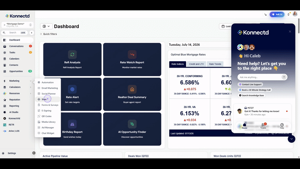The height and width of the screenshot is (169, 300).
Task: Switch to Rate Indices tab
Action: point(177,64)
